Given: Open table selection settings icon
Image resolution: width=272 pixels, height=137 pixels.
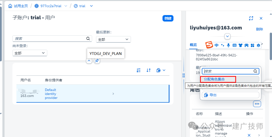Looking at the screenshot, I should coord(139,70).
